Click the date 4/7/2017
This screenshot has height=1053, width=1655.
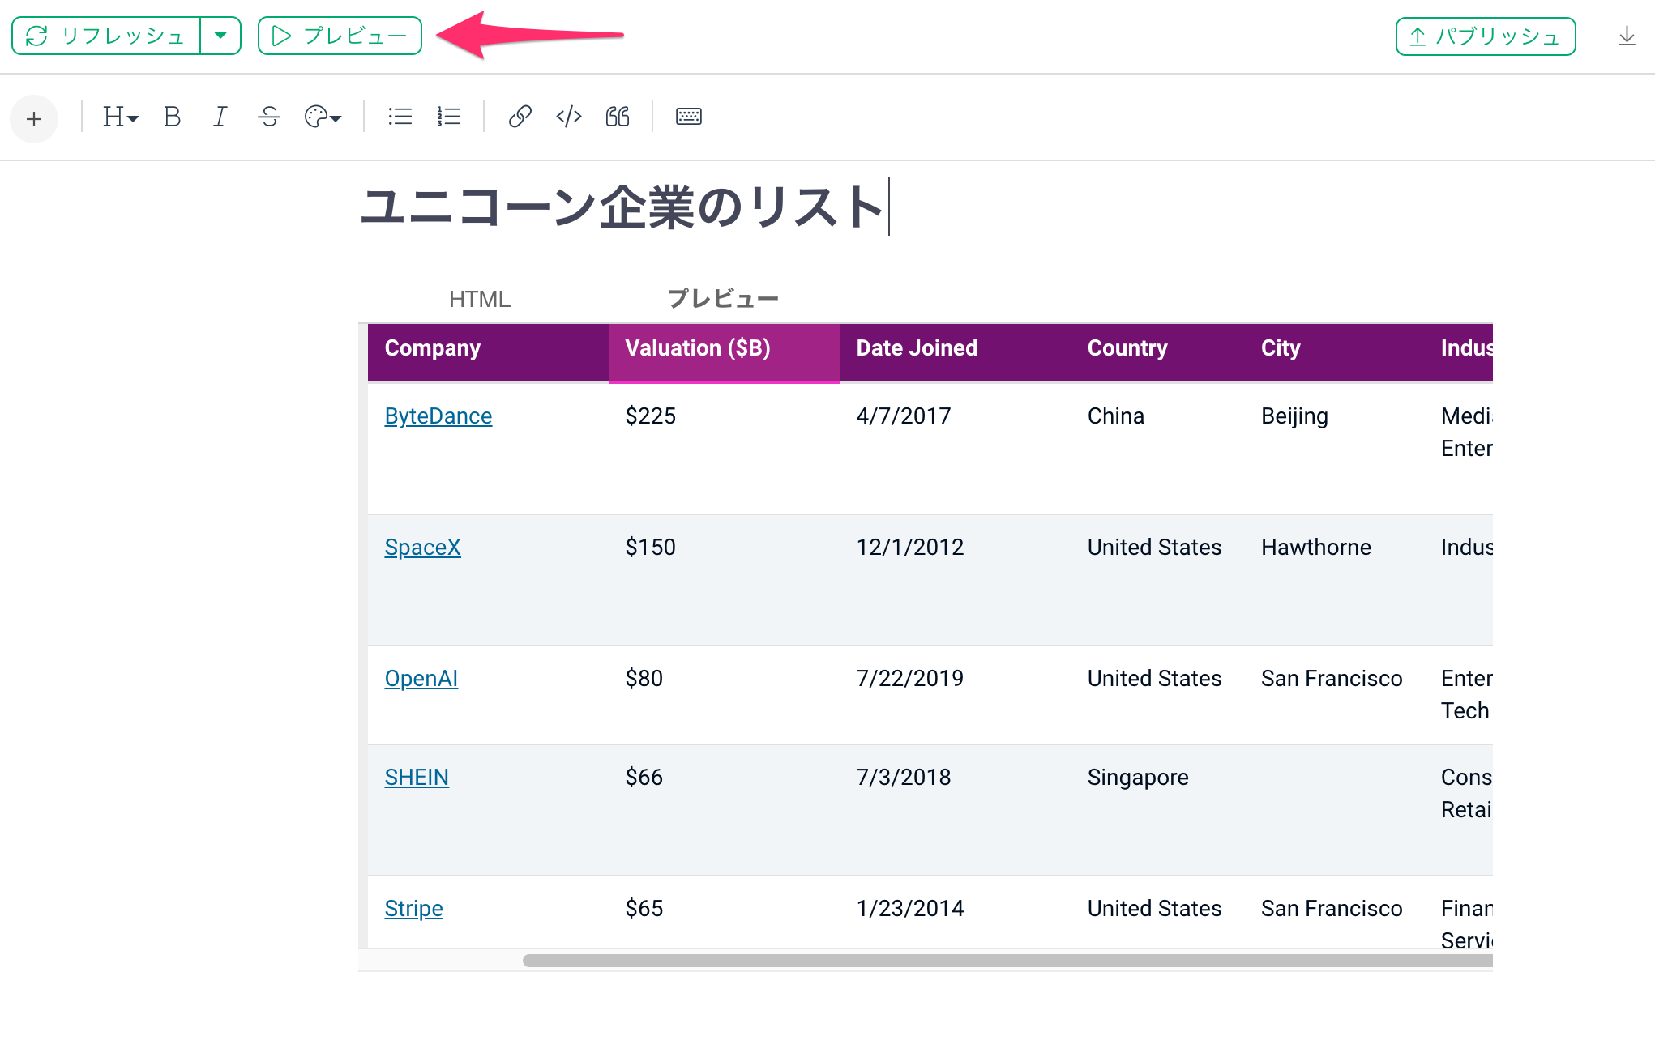[x=904, y=416]
